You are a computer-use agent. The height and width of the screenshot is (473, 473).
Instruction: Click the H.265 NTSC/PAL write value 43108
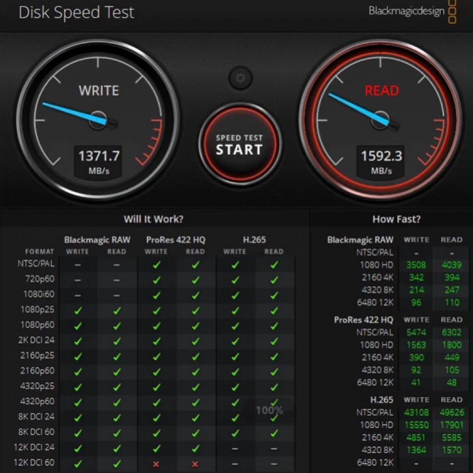click(416, 413)
